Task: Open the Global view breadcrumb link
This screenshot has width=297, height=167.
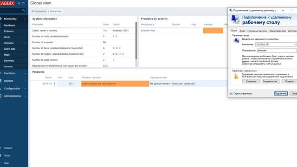Action: pyautogui.click(x=56, y=11)
